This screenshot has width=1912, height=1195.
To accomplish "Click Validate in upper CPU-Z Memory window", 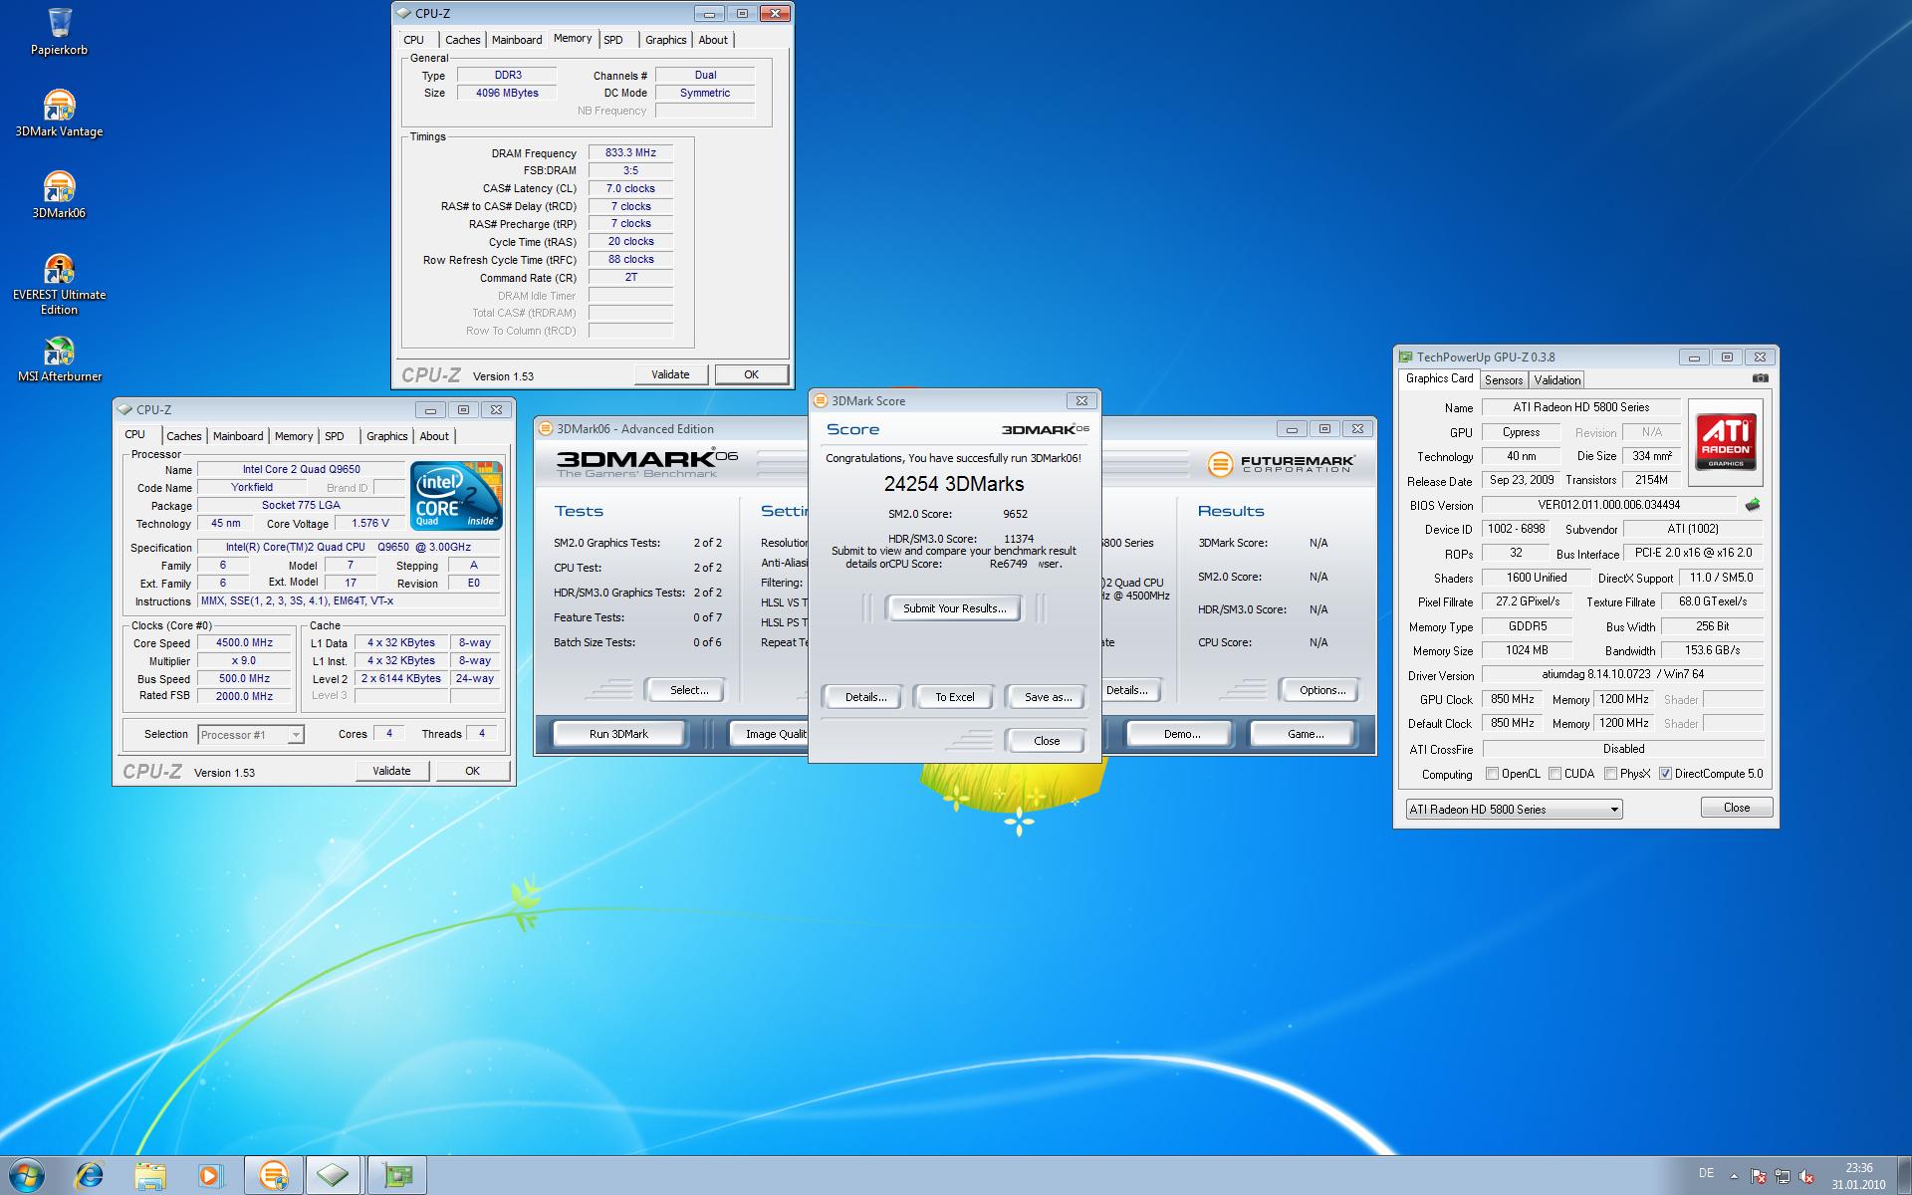I will tap(670, 374).
